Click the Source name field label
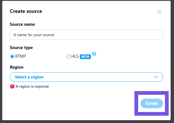The height and width of the screenshot is (123, 174). click(22, 24)
